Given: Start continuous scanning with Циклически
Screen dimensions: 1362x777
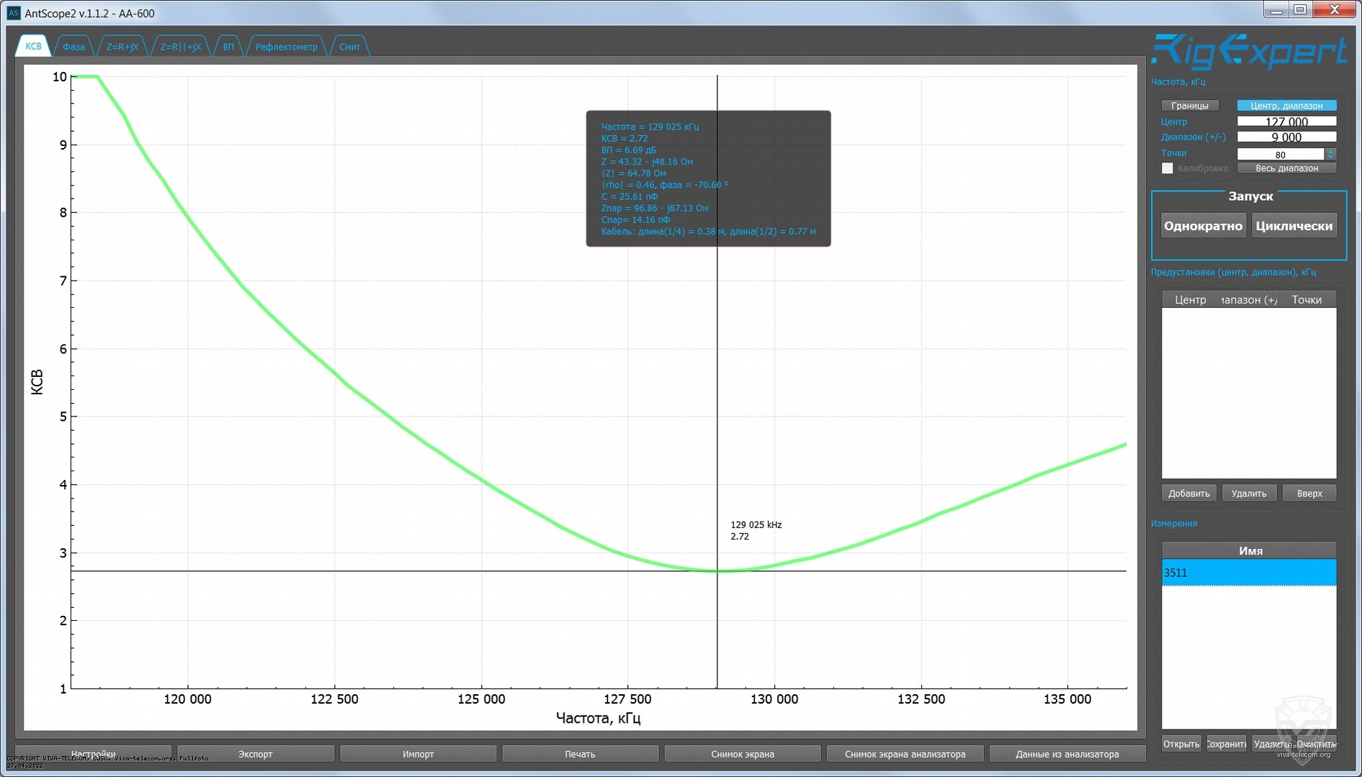Looking at the screenshot, I should [x=1294, y=226].
